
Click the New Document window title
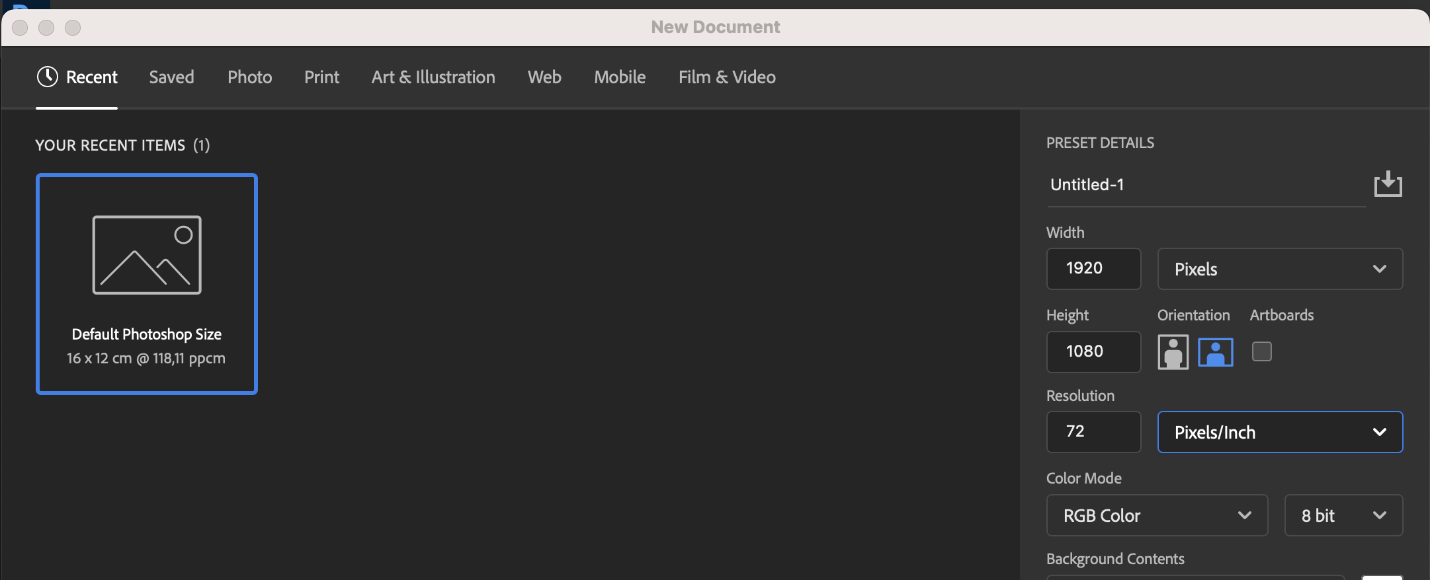coord(715,27)
